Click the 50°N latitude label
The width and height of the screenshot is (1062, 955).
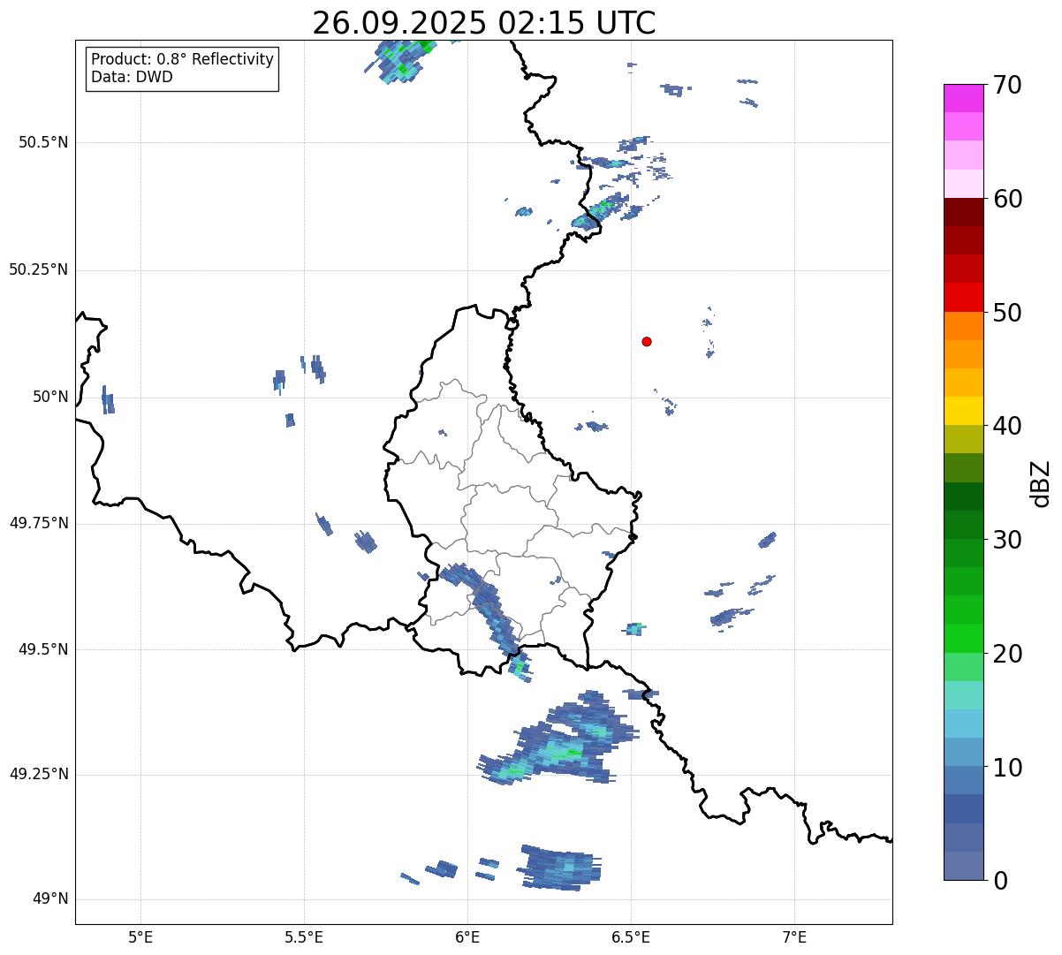50,397
